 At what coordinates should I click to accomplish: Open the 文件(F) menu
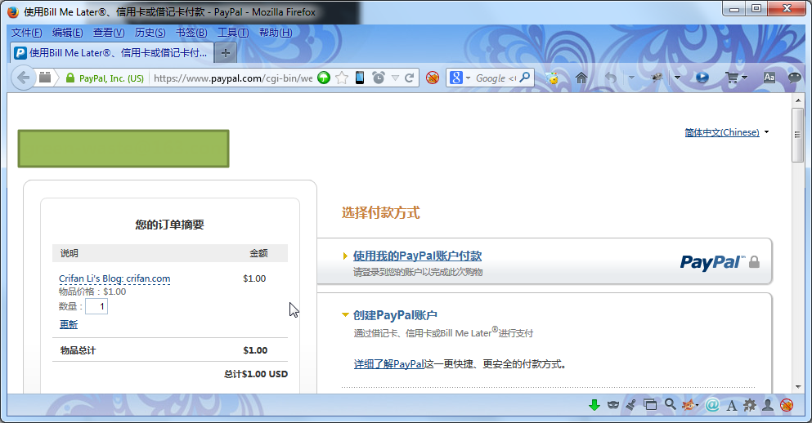pos(26,33)
